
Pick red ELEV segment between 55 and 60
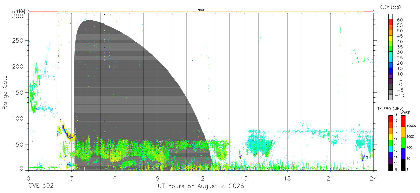point(391,22)
